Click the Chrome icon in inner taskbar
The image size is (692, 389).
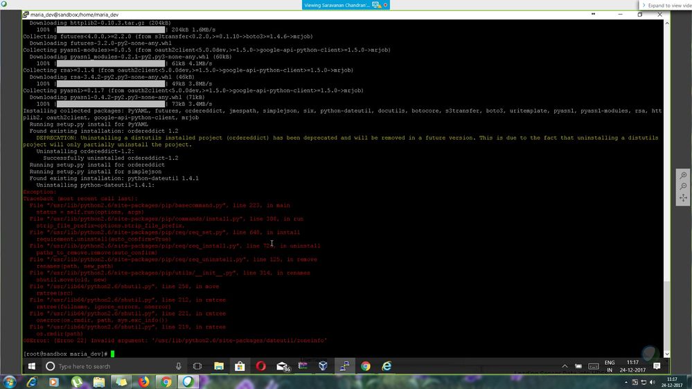click(x=365, y=366)
